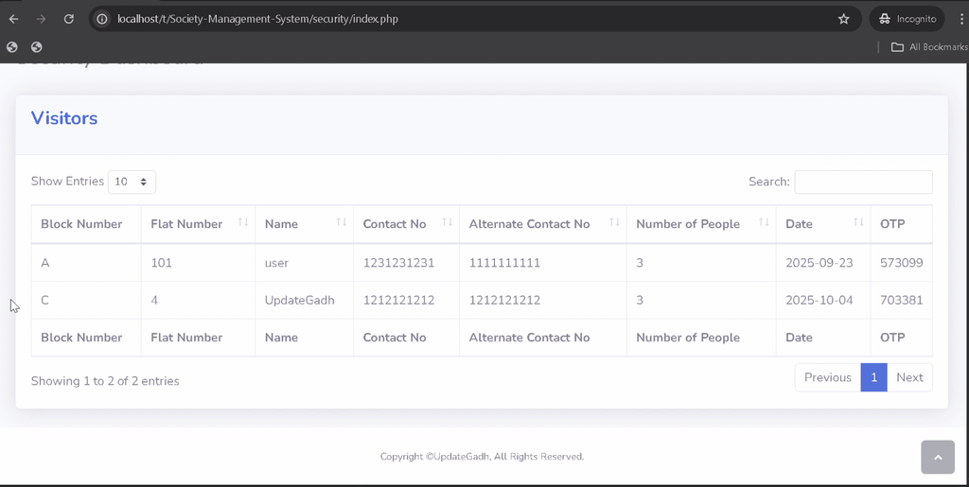Screen dimensions: 969x487
Task: Sort table by Flat Number sort arrows
Action: [x=243, y=222]
